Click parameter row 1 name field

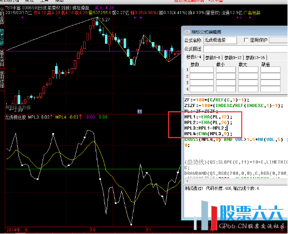pos(202,70)
